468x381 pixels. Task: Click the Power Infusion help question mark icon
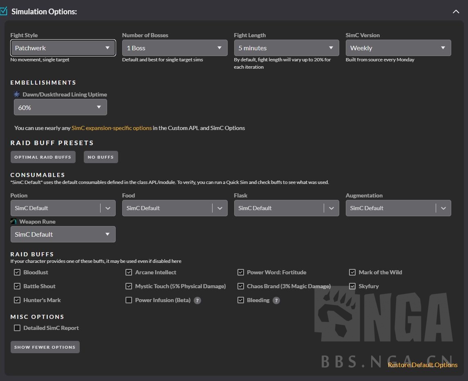[197, 300]
